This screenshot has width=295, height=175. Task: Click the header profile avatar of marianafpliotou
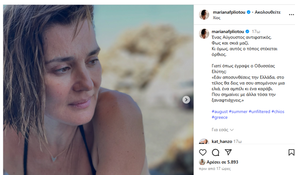click(x=204, y=15)
